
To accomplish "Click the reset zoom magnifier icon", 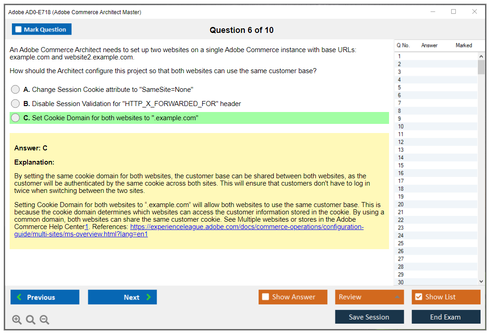I will [x=31, y=320].
